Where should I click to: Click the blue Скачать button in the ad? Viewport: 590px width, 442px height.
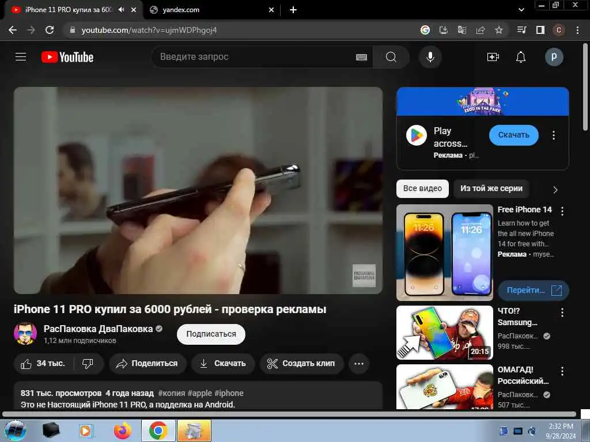[513, 135]
